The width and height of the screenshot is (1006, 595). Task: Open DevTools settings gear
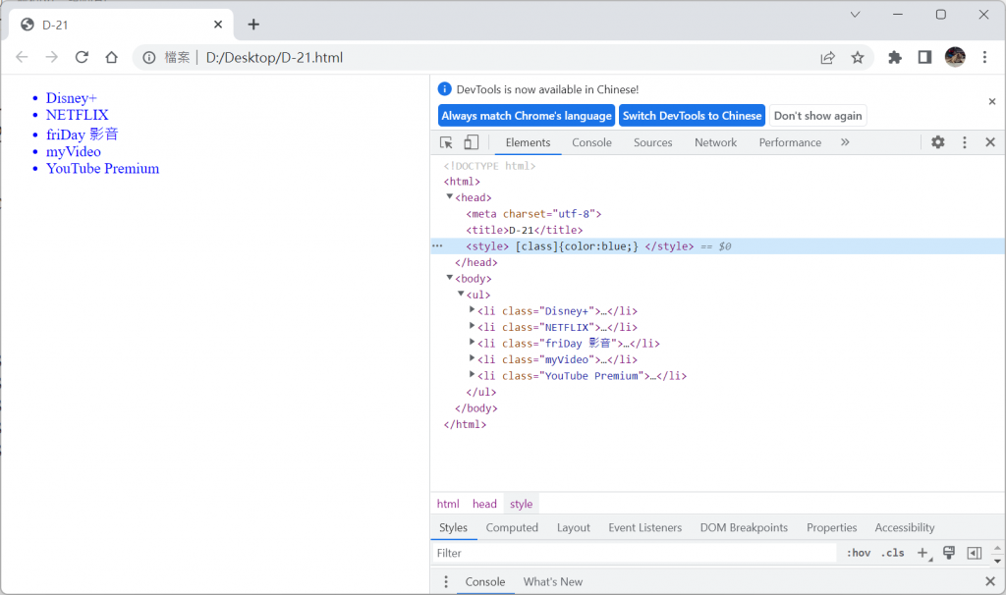coord(938,142)
